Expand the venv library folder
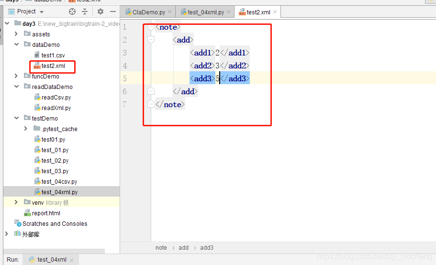 tap(16, 202)
